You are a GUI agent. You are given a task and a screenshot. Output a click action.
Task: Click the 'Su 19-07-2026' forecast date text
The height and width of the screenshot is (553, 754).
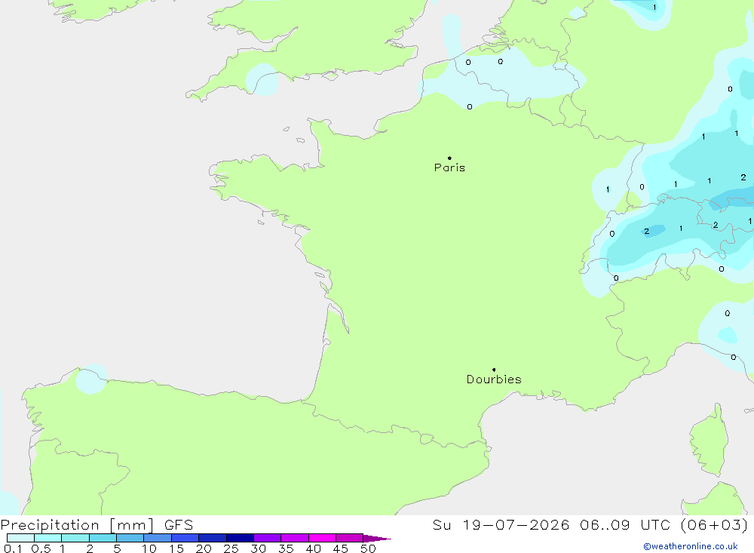pyautogui.click(x=501, y=524)
